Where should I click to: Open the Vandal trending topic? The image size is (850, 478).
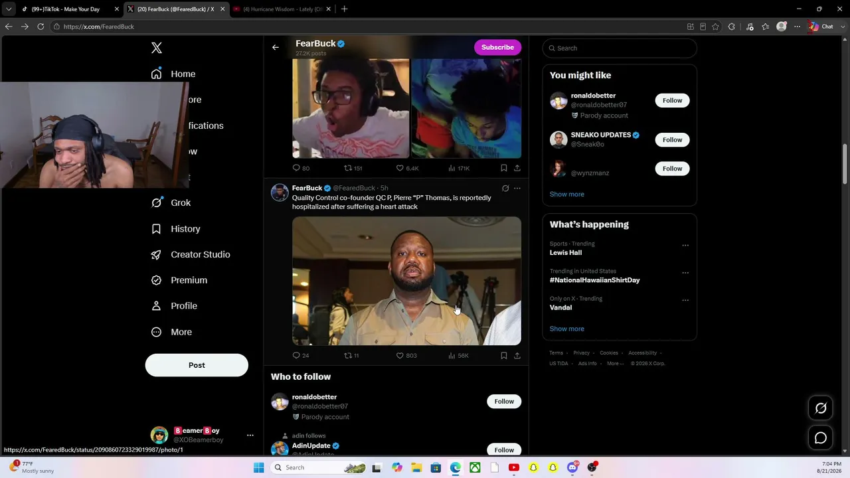pyautogui.click(x=560, y=307)
